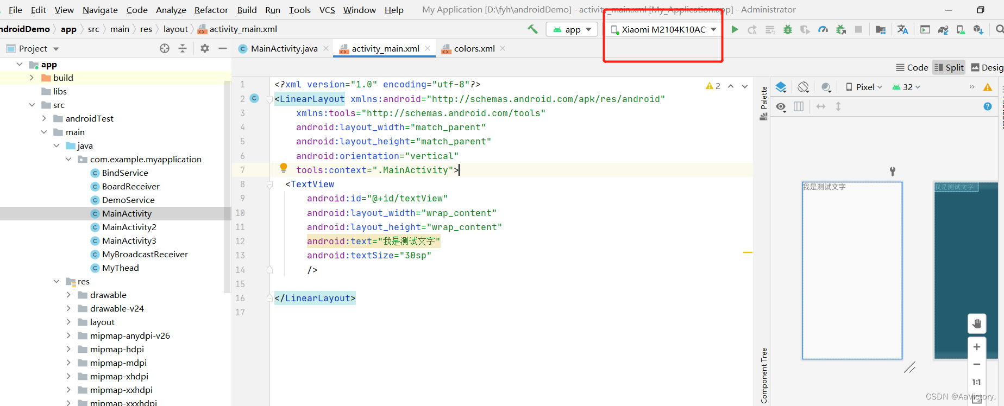Open the layout editor help question icon
Viewport: 1004px width, 406px height.
(988, 106)
